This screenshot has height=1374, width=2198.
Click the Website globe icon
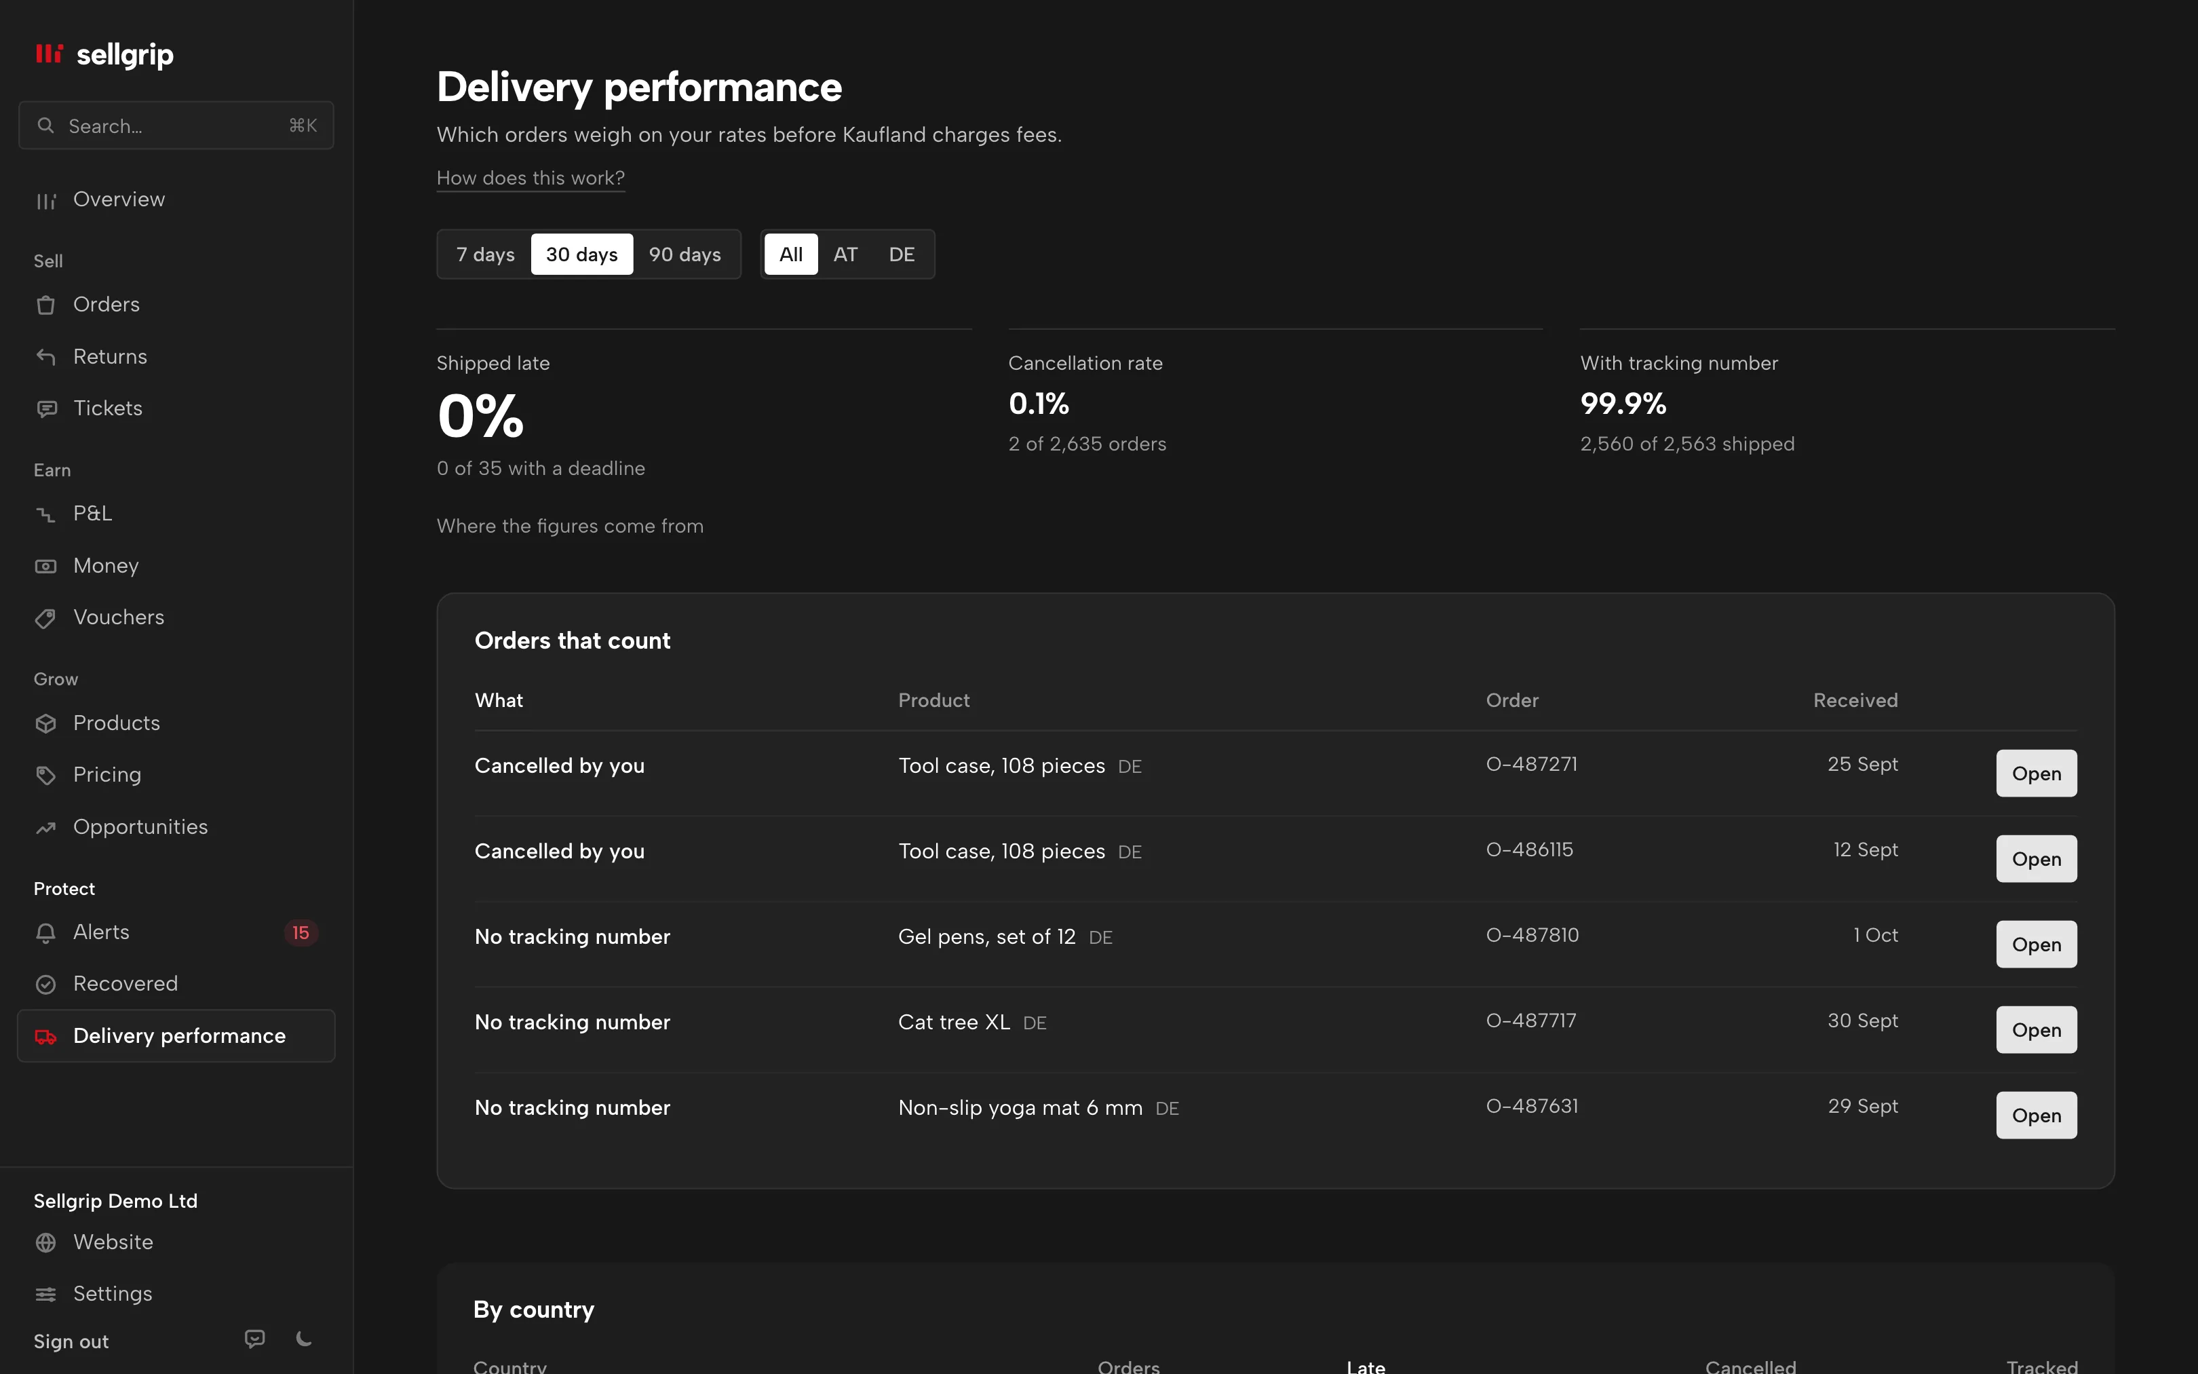pos(45,1242)
